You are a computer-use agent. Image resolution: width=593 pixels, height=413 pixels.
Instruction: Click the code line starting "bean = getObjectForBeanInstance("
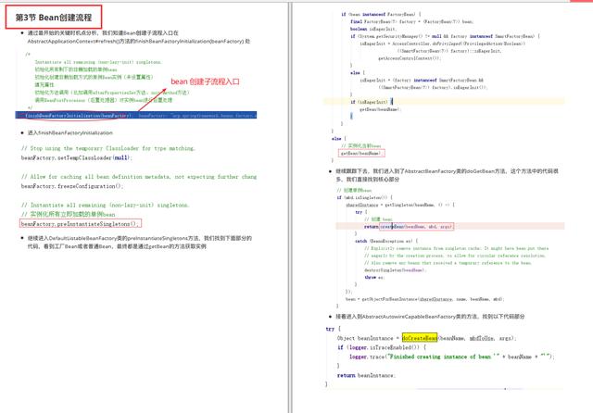click(x=425, y=299)
